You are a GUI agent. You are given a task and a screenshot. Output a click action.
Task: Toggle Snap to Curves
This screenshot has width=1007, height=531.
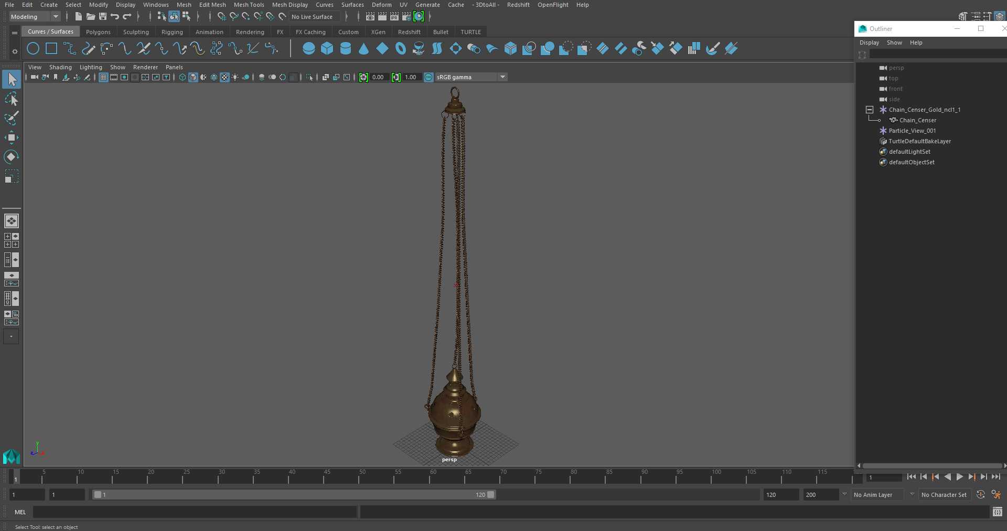point(234,17)
